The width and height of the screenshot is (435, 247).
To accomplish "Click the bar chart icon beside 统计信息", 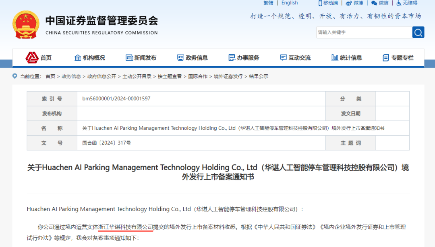I will [x=335, y=57].
